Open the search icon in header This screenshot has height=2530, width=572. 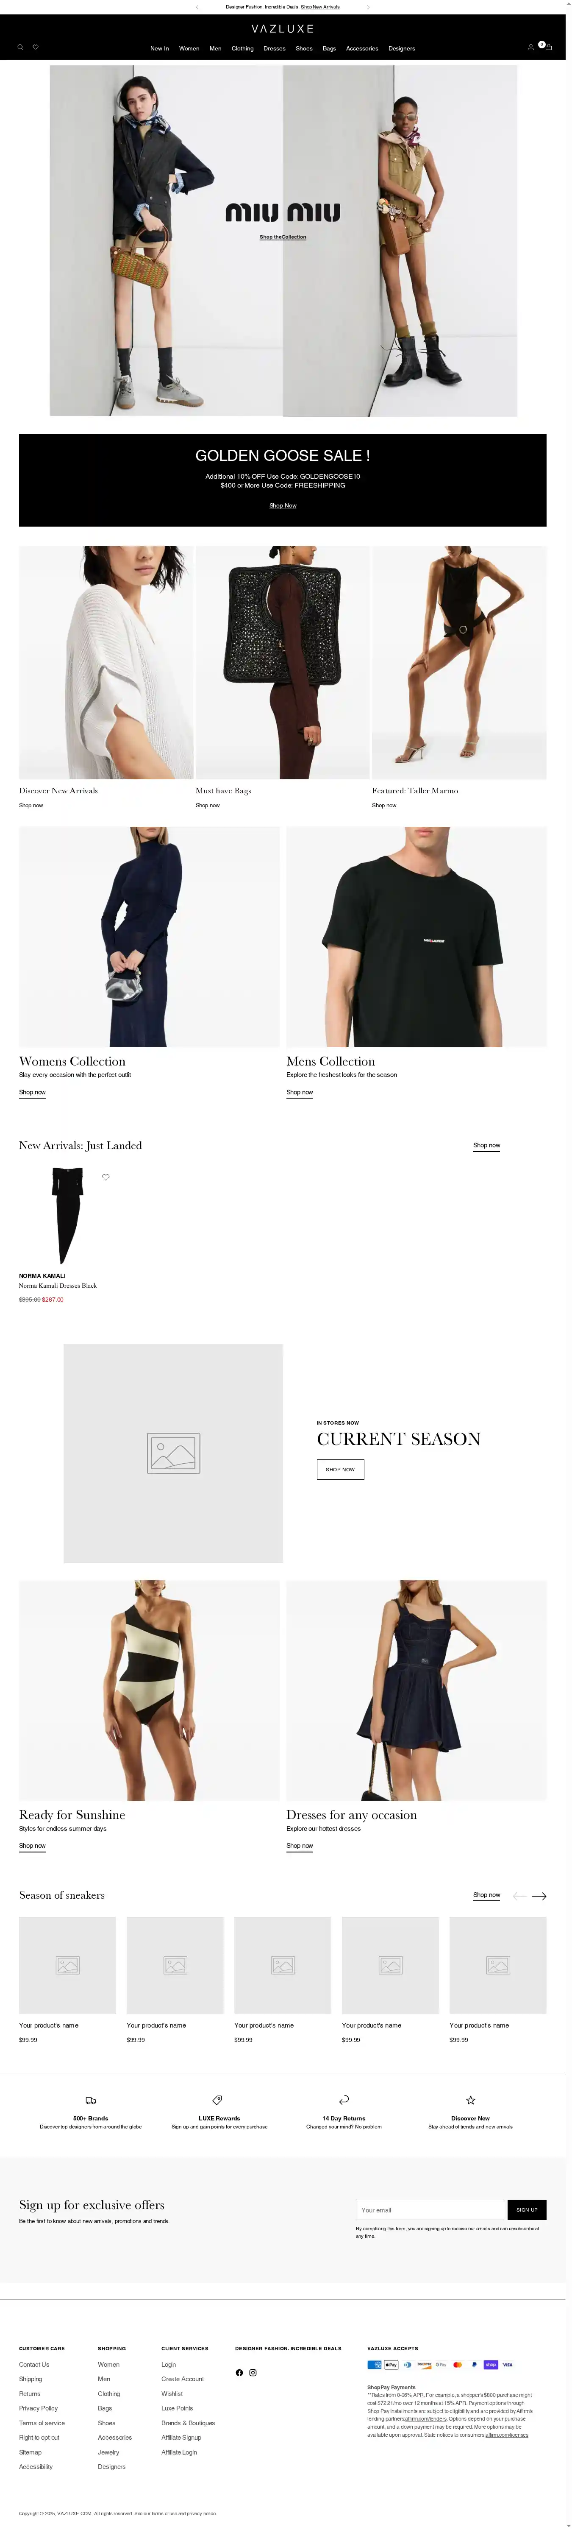pos(19,47)
